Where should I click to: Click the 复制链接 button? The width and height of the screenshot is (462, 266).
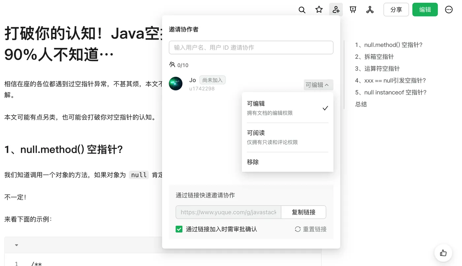304,212
